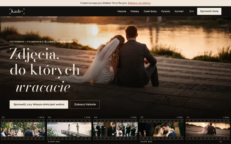Click the 'KADR 400' label under frame 33
The image size is (231, 144).
click(x=54, y=142)
